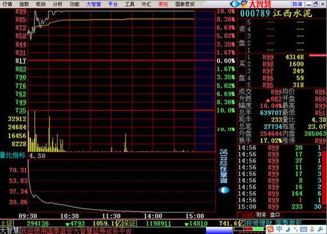Open Sogou wrench settings icon
The width and height of the screenshot is (327, 234).
click(320, 229)
